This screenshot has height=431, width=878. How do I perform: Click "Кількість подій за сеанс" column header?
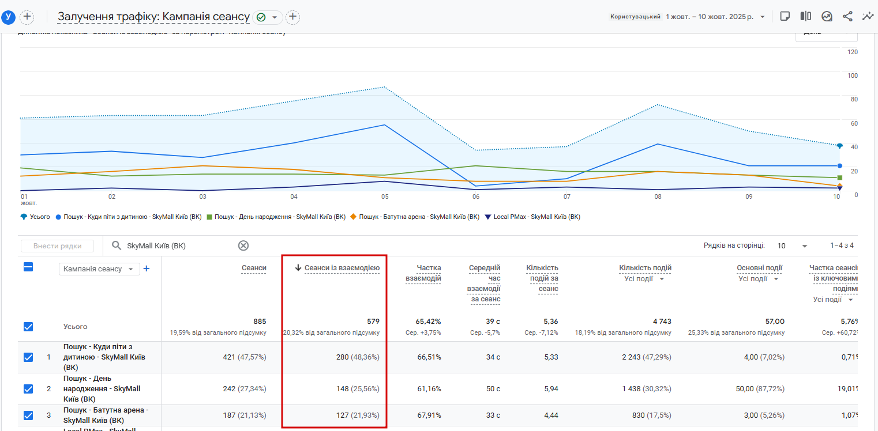pyautogui.click(x=542, y=278)
